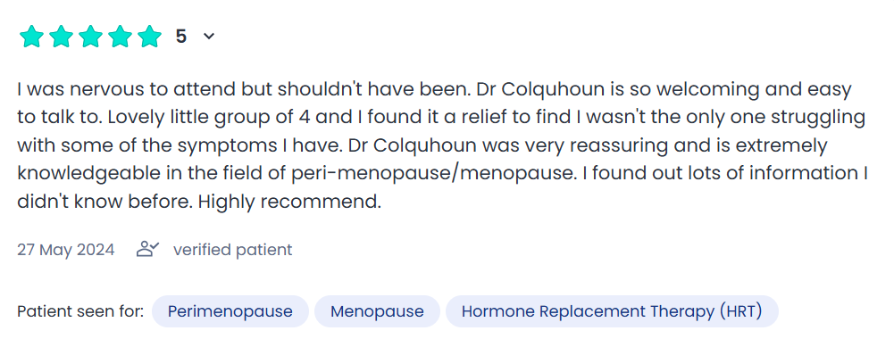Open the Hormone Replacement Therapy (HRT) tag
Viewport: 894px width, 339px height.
(x=612, y=311)
